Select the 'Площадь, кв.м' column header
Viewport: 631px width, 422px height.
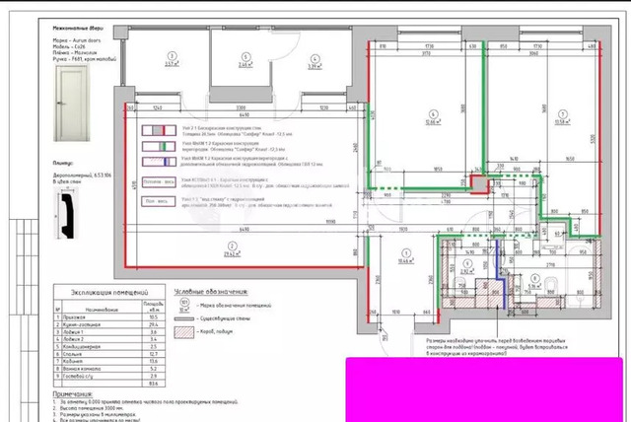click(x=154, y=307)
